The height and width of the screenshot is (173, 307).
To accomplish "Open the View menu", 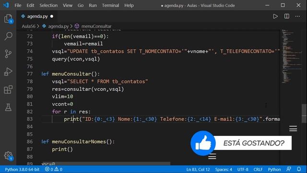I will click(68, 5).
